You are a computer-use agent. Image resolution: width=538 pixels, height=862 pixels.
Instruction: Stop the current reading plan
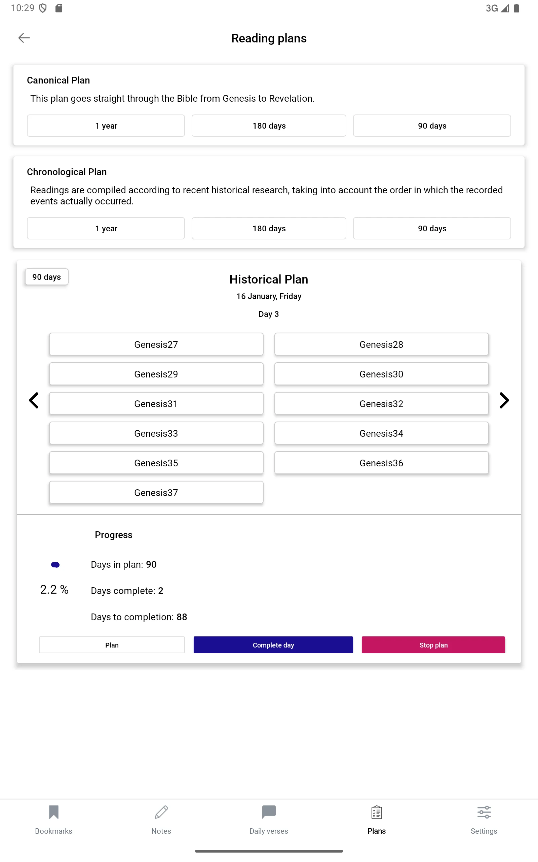433,645
